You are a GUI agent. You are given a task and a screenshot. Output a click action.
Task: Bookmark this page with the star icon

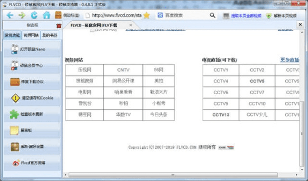[146, 15]
